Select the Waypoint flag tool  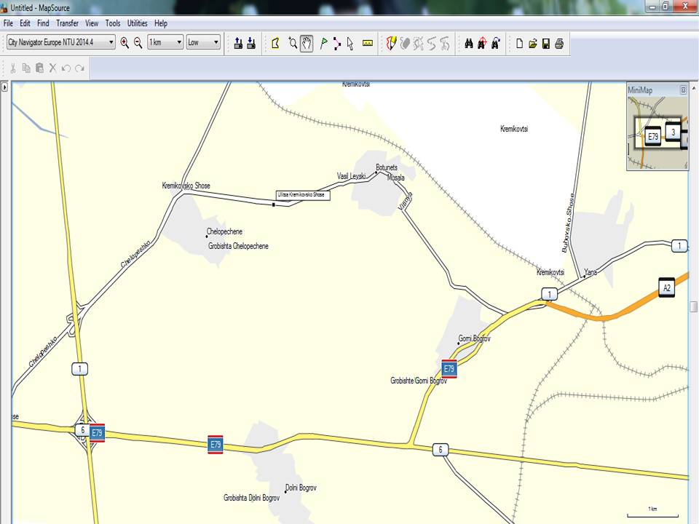coord(323,43)
